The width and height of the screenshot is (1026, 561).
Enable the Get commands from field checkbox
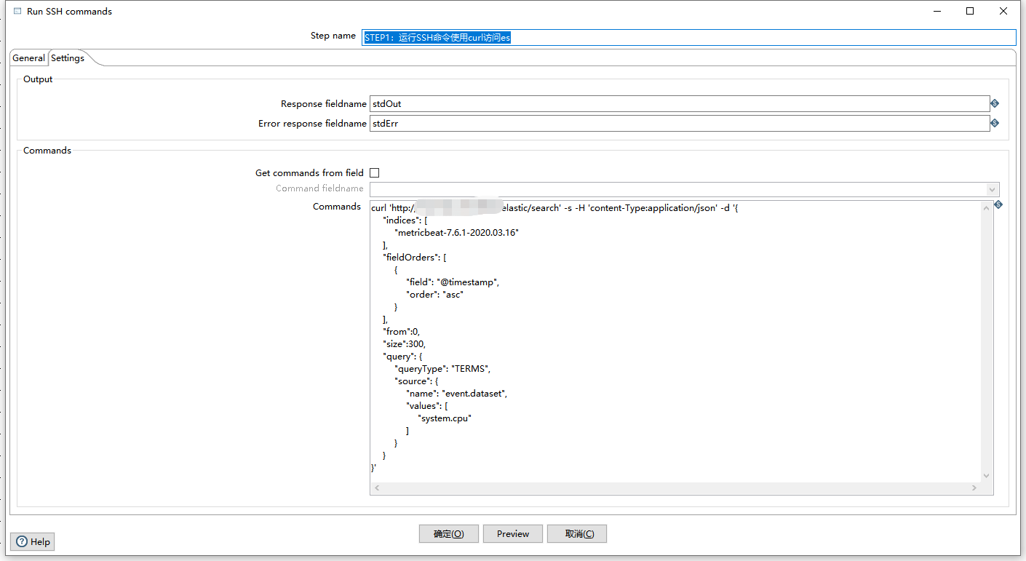[x=374, y=172]
